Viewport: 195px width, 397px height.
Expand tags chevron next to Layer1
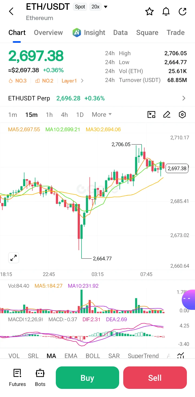pos(82,81)
